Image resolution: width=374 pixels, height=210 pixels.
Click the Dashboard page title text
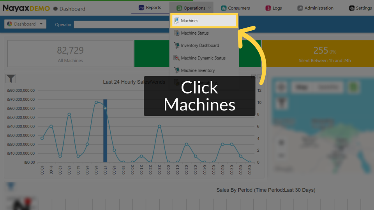pyautogui.click(x=72, y=9)
